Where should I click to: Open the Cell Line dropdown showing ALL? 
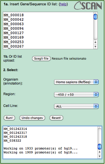point(76,106)
